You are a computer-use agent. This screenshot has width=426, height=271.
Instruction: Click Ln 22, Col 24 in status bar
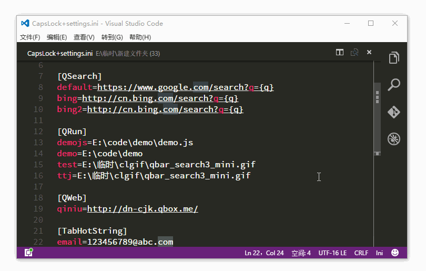click(x=264, y=253)
